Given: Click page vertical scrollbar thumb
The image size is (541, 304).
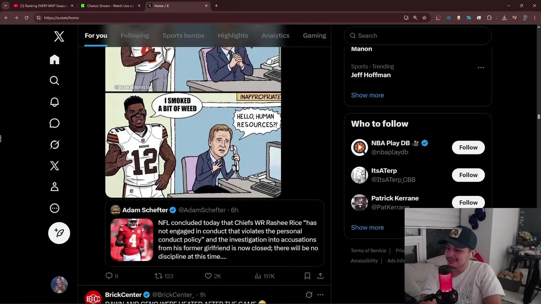Looking at the screenshot, I should (x=539, y=117).
